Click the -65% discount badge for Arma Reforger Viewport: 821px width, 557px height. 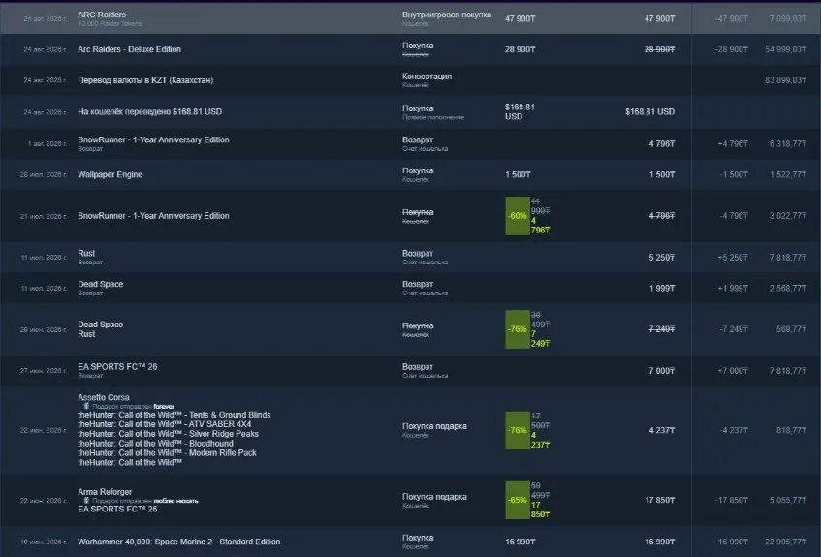pyautogui.click(x=518, y=500)
